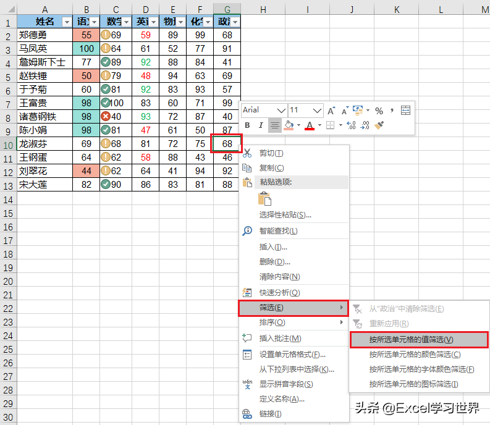Increase decimal places icon
This screenshot has height=425, width=490.
[351, 125]
